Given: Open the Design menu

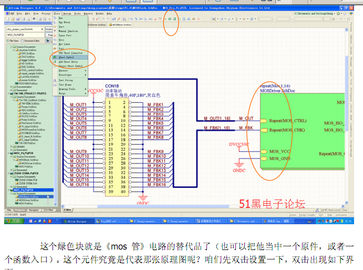Looking at the screenshot, I should pyautogui.click(x=67, y=14).
